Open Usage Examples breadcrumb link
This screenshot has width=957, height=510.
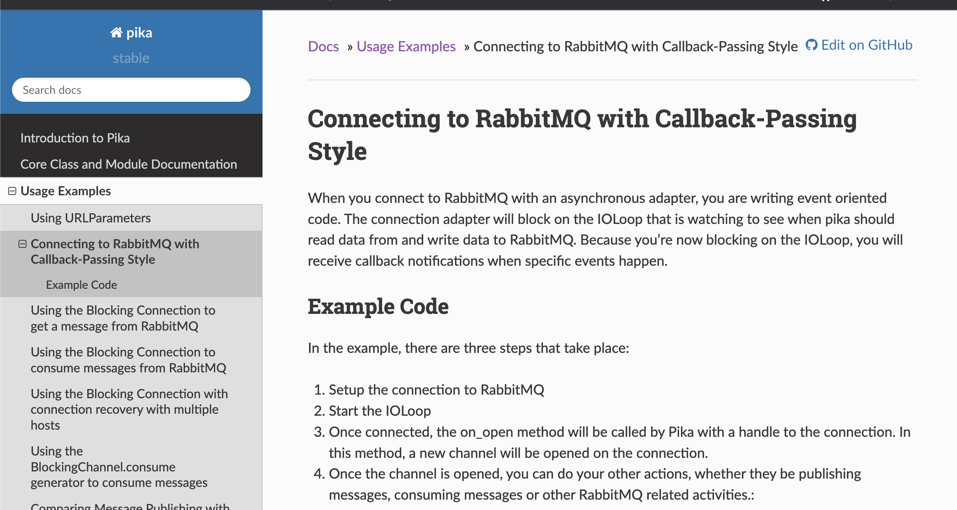[406, 47]
